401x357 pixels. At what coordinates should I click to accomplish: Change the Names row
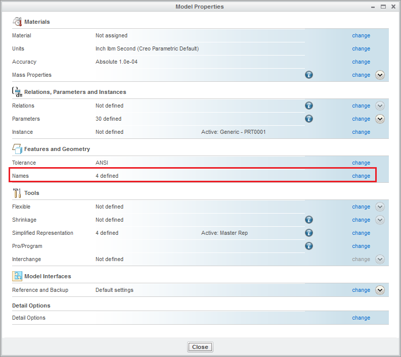(x=361, y=176)
